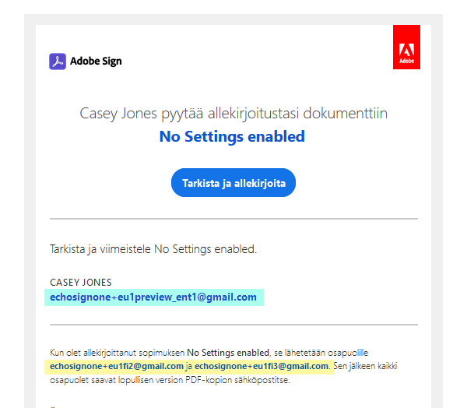Click the blue No Settings enabled title
467x408 pixels.
232,137
